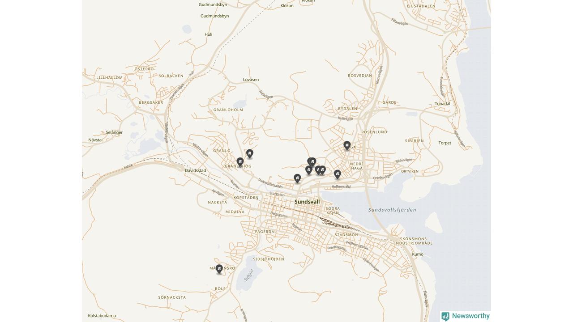Select the Bosvedjan district label
This screenshot has width=573, height=322.
click(x=360, y=76)
